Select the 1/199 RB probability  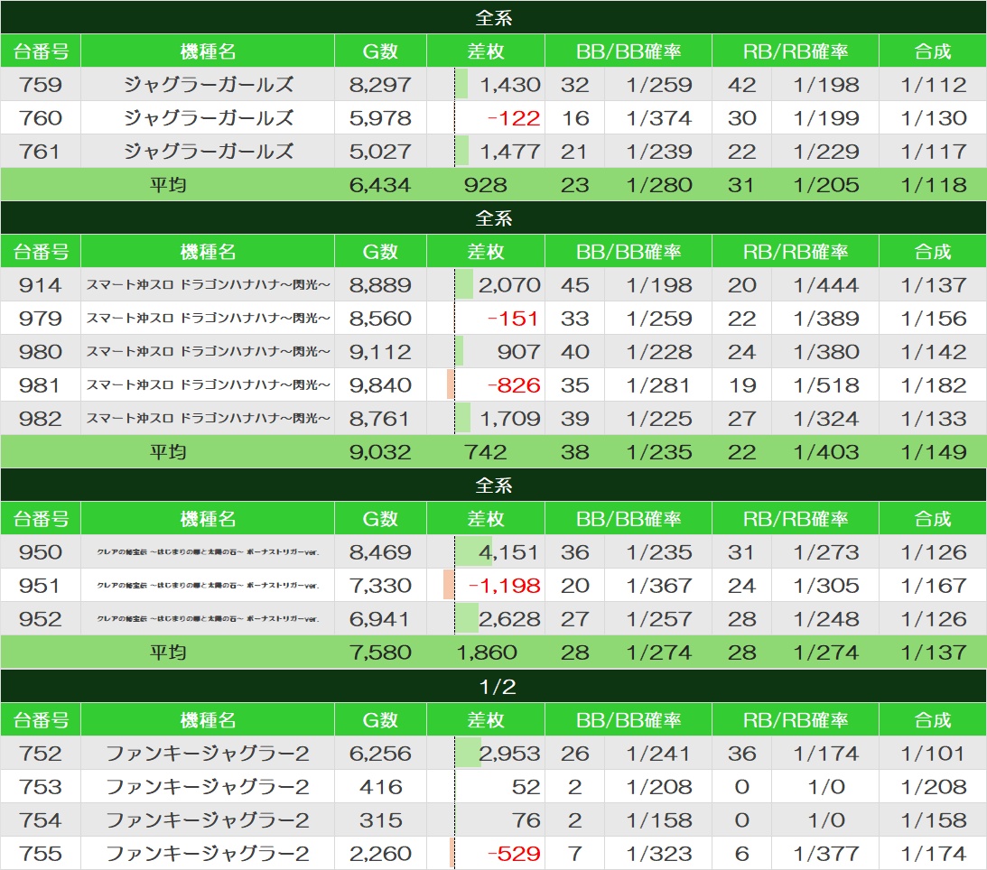pyautogui.click(x=826, y=117)
